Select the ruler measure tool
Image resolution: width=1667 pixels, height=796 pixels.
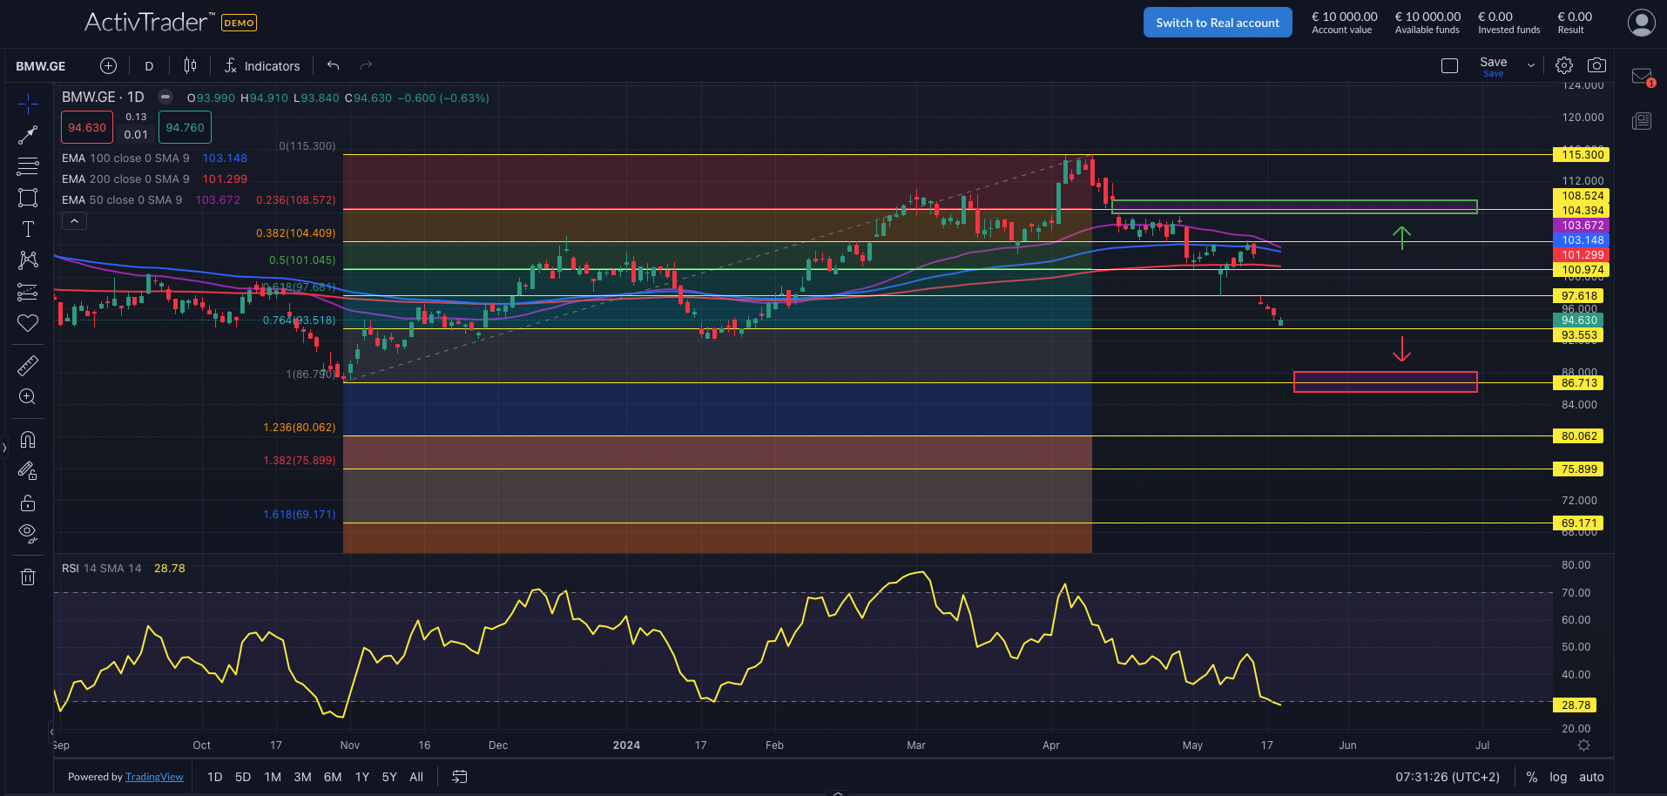(x=28, y=366)
